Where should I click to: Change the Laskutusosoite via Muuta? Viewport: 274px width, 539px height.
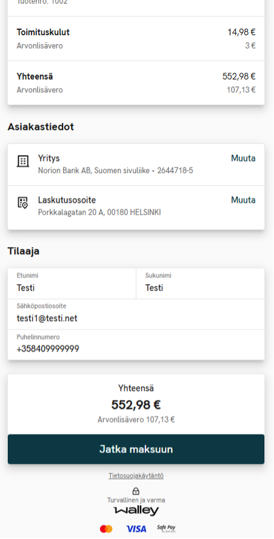tap(243, 200)
